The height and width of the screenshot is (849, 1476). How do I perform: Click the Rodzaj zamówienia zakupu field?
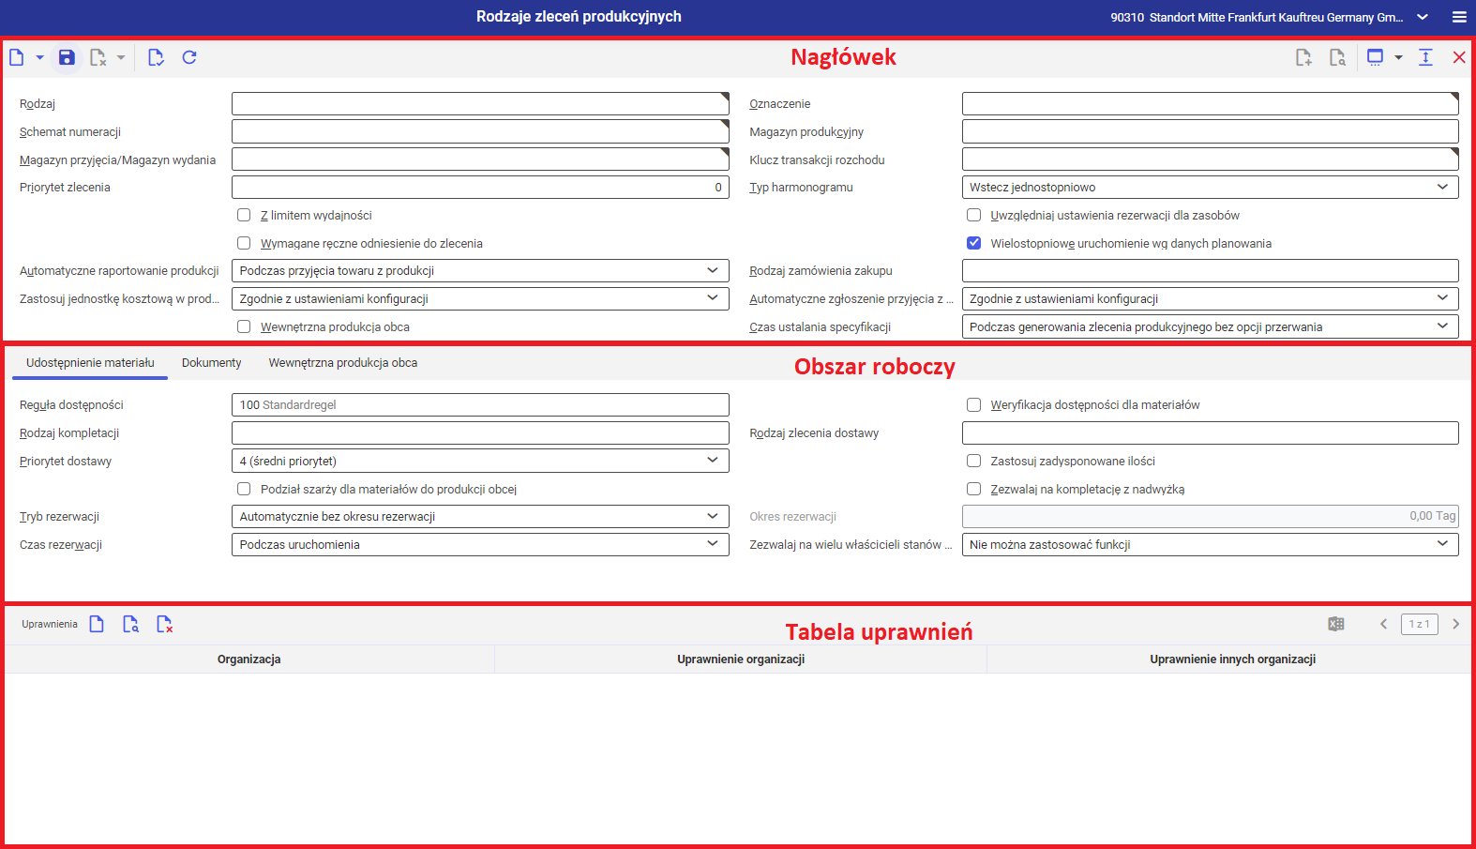click(x=1211, y=271)
